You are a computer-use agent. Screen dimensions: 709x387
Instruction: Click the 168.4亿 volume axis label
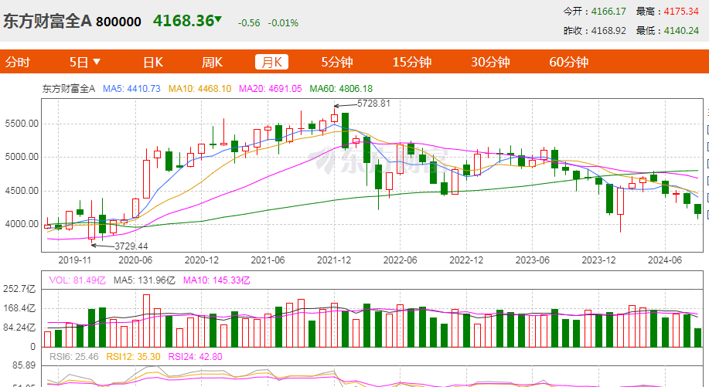19,308
